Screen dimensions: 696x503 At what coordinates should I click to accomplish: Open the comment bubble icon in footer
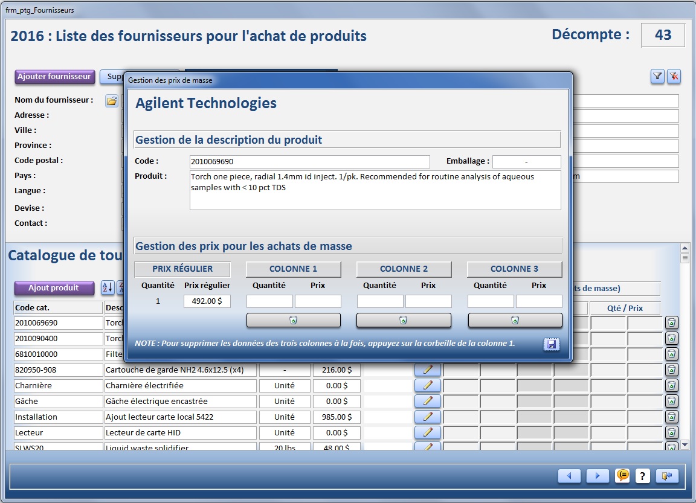622,476
